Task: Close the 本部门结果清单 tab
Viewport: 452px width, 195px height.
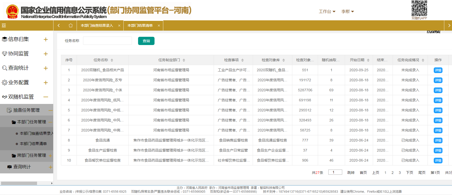Action: pos(159,25)
